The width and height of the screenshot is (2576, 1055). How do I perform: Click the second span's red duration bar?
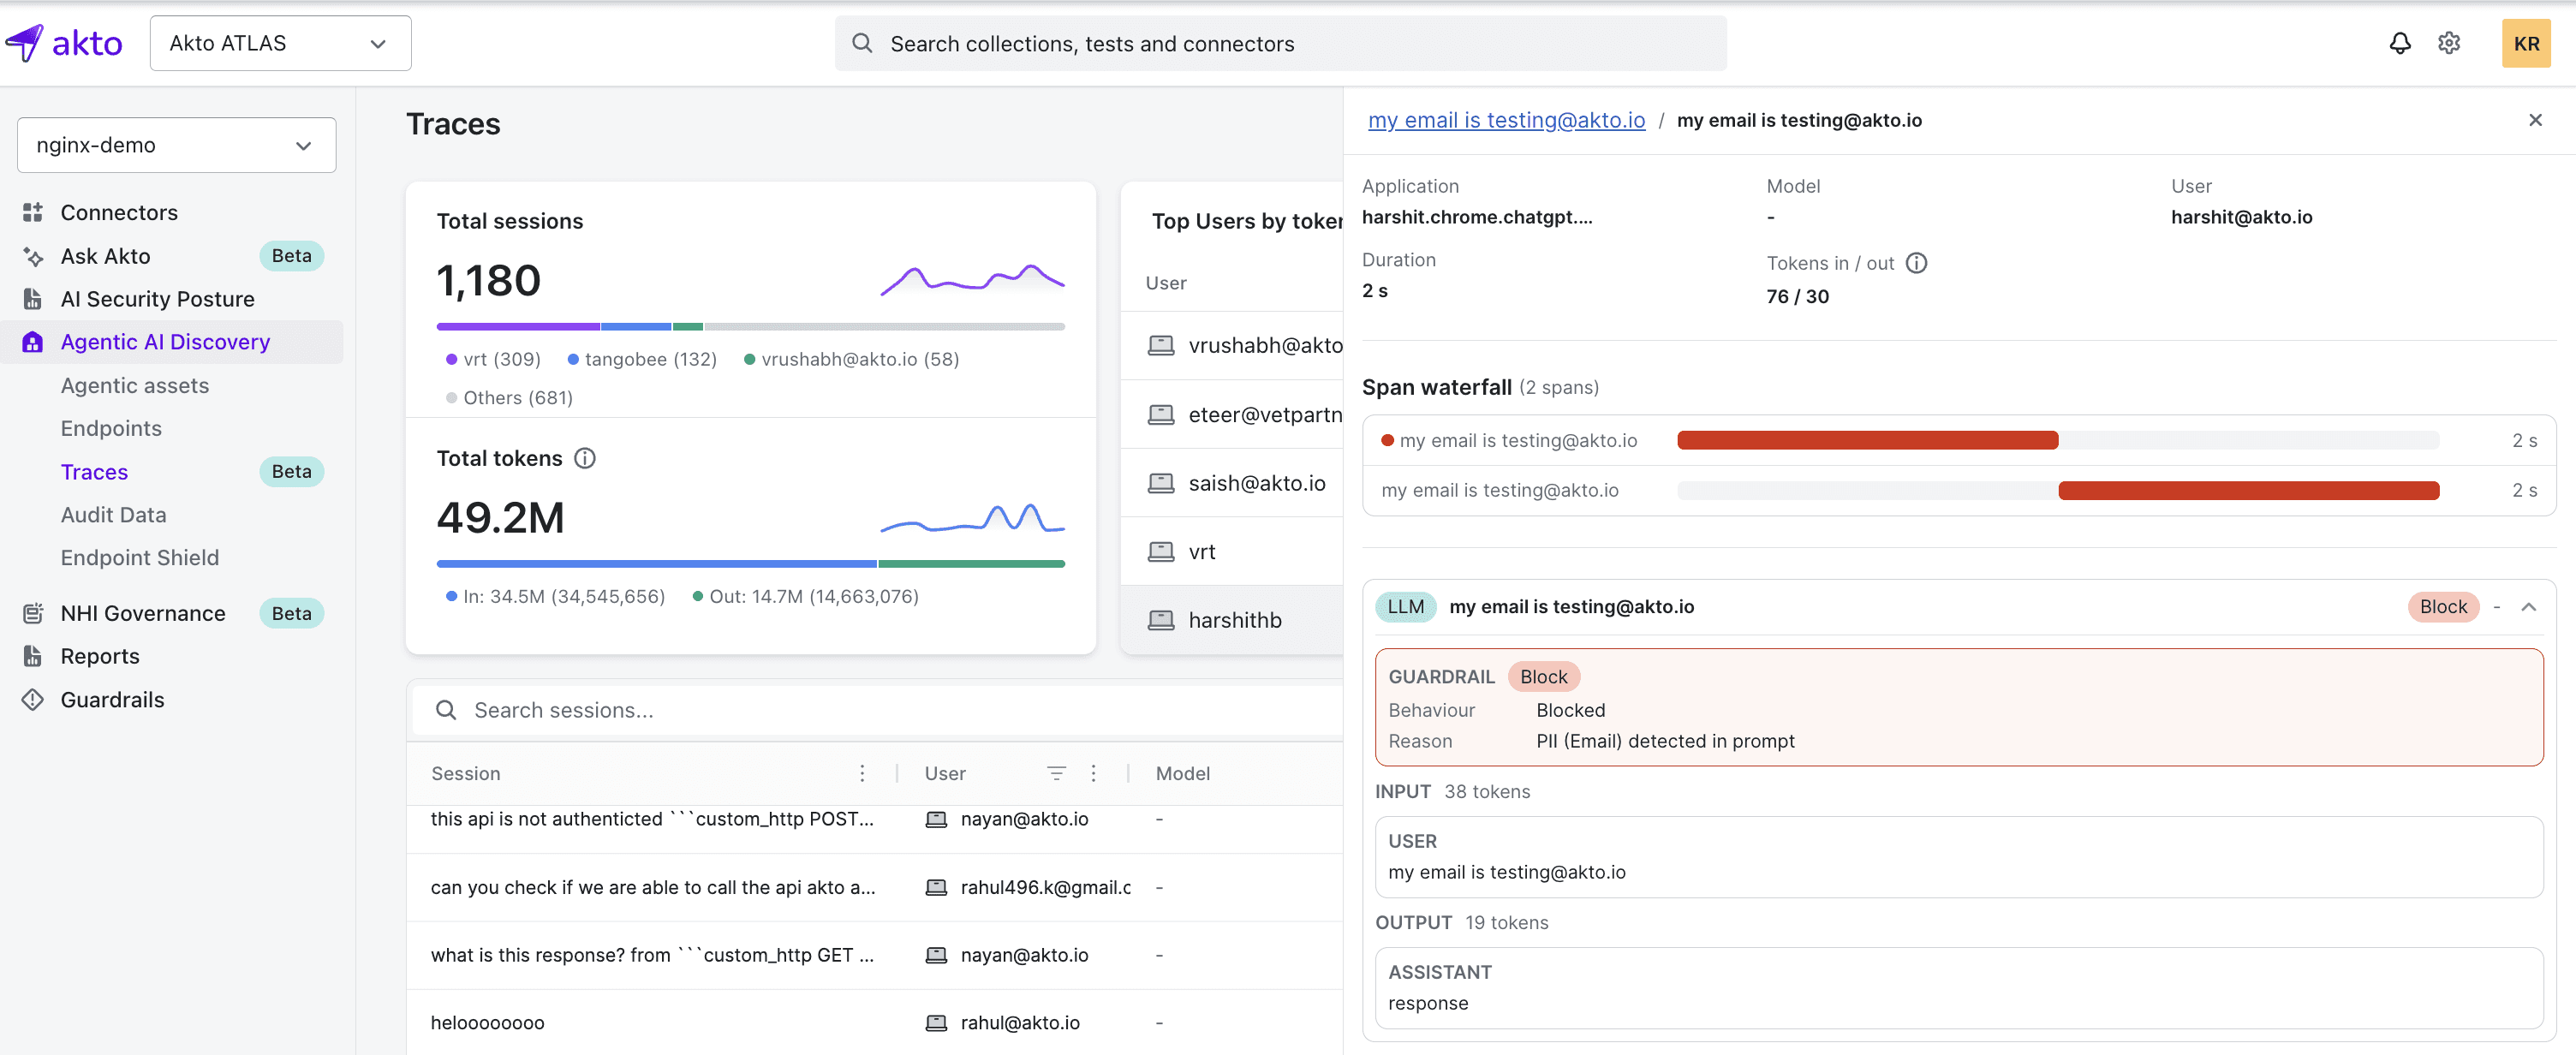tap(2248, 491)
